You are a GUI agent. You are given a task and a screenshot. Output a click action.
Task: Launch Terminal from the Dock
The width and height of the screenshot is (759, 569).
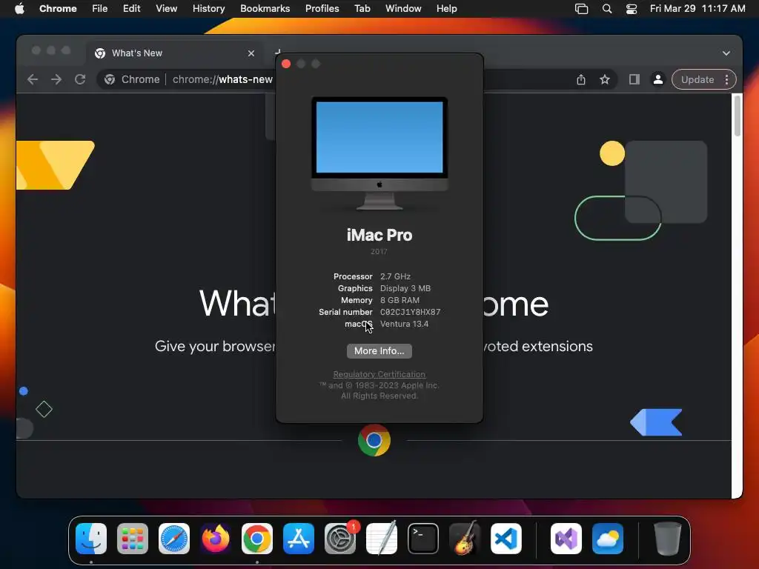[423, 539]
